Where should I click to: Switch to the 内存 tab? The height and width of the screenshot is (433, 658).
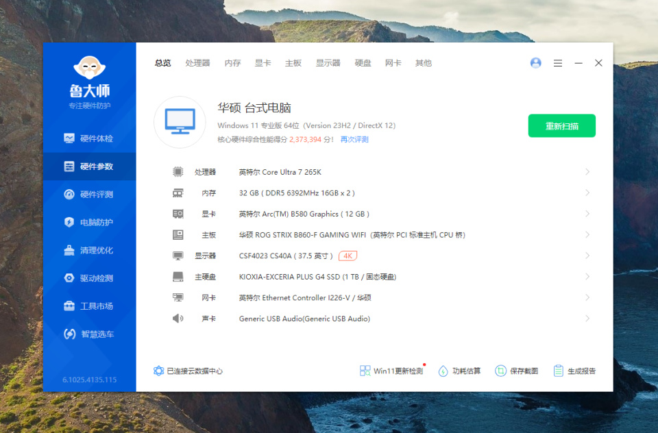232,63
